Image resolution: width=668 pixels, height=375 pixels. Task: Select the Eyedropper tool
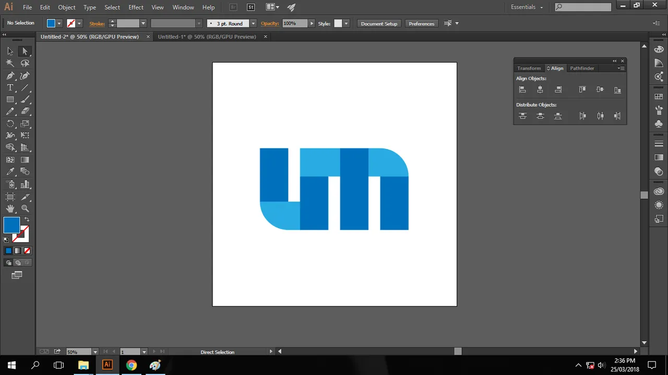[x=10, y=171]
